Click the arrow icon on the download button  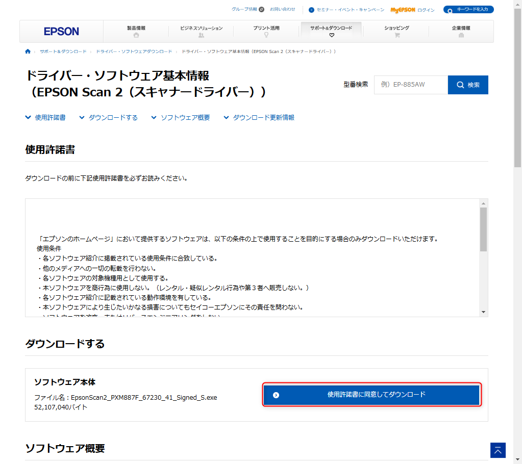[x=276, y=395]
